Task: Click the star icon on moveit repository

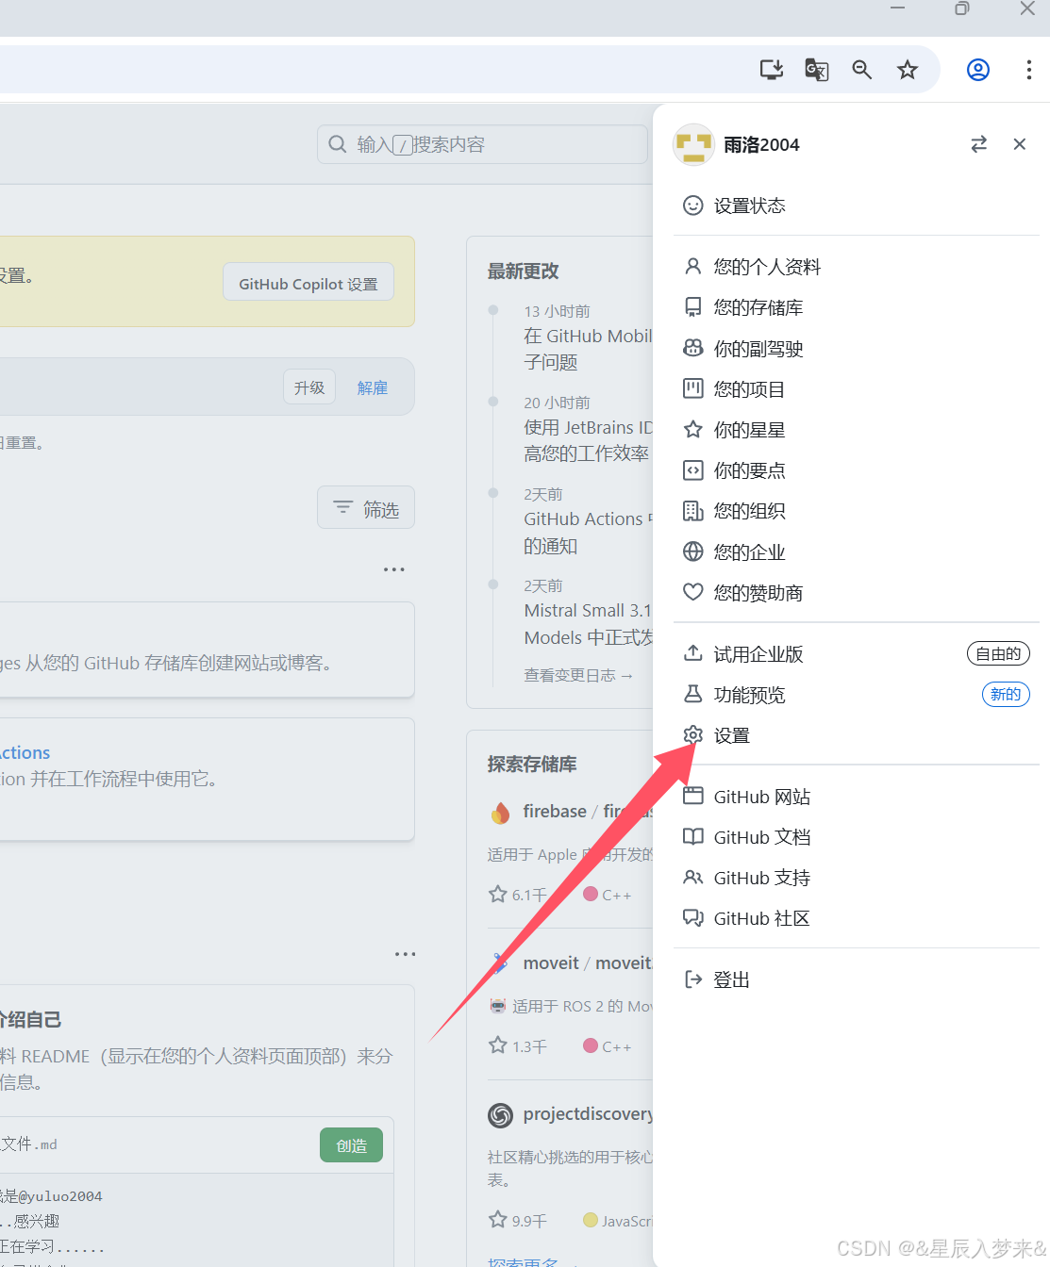Action: coord(497,1045)
